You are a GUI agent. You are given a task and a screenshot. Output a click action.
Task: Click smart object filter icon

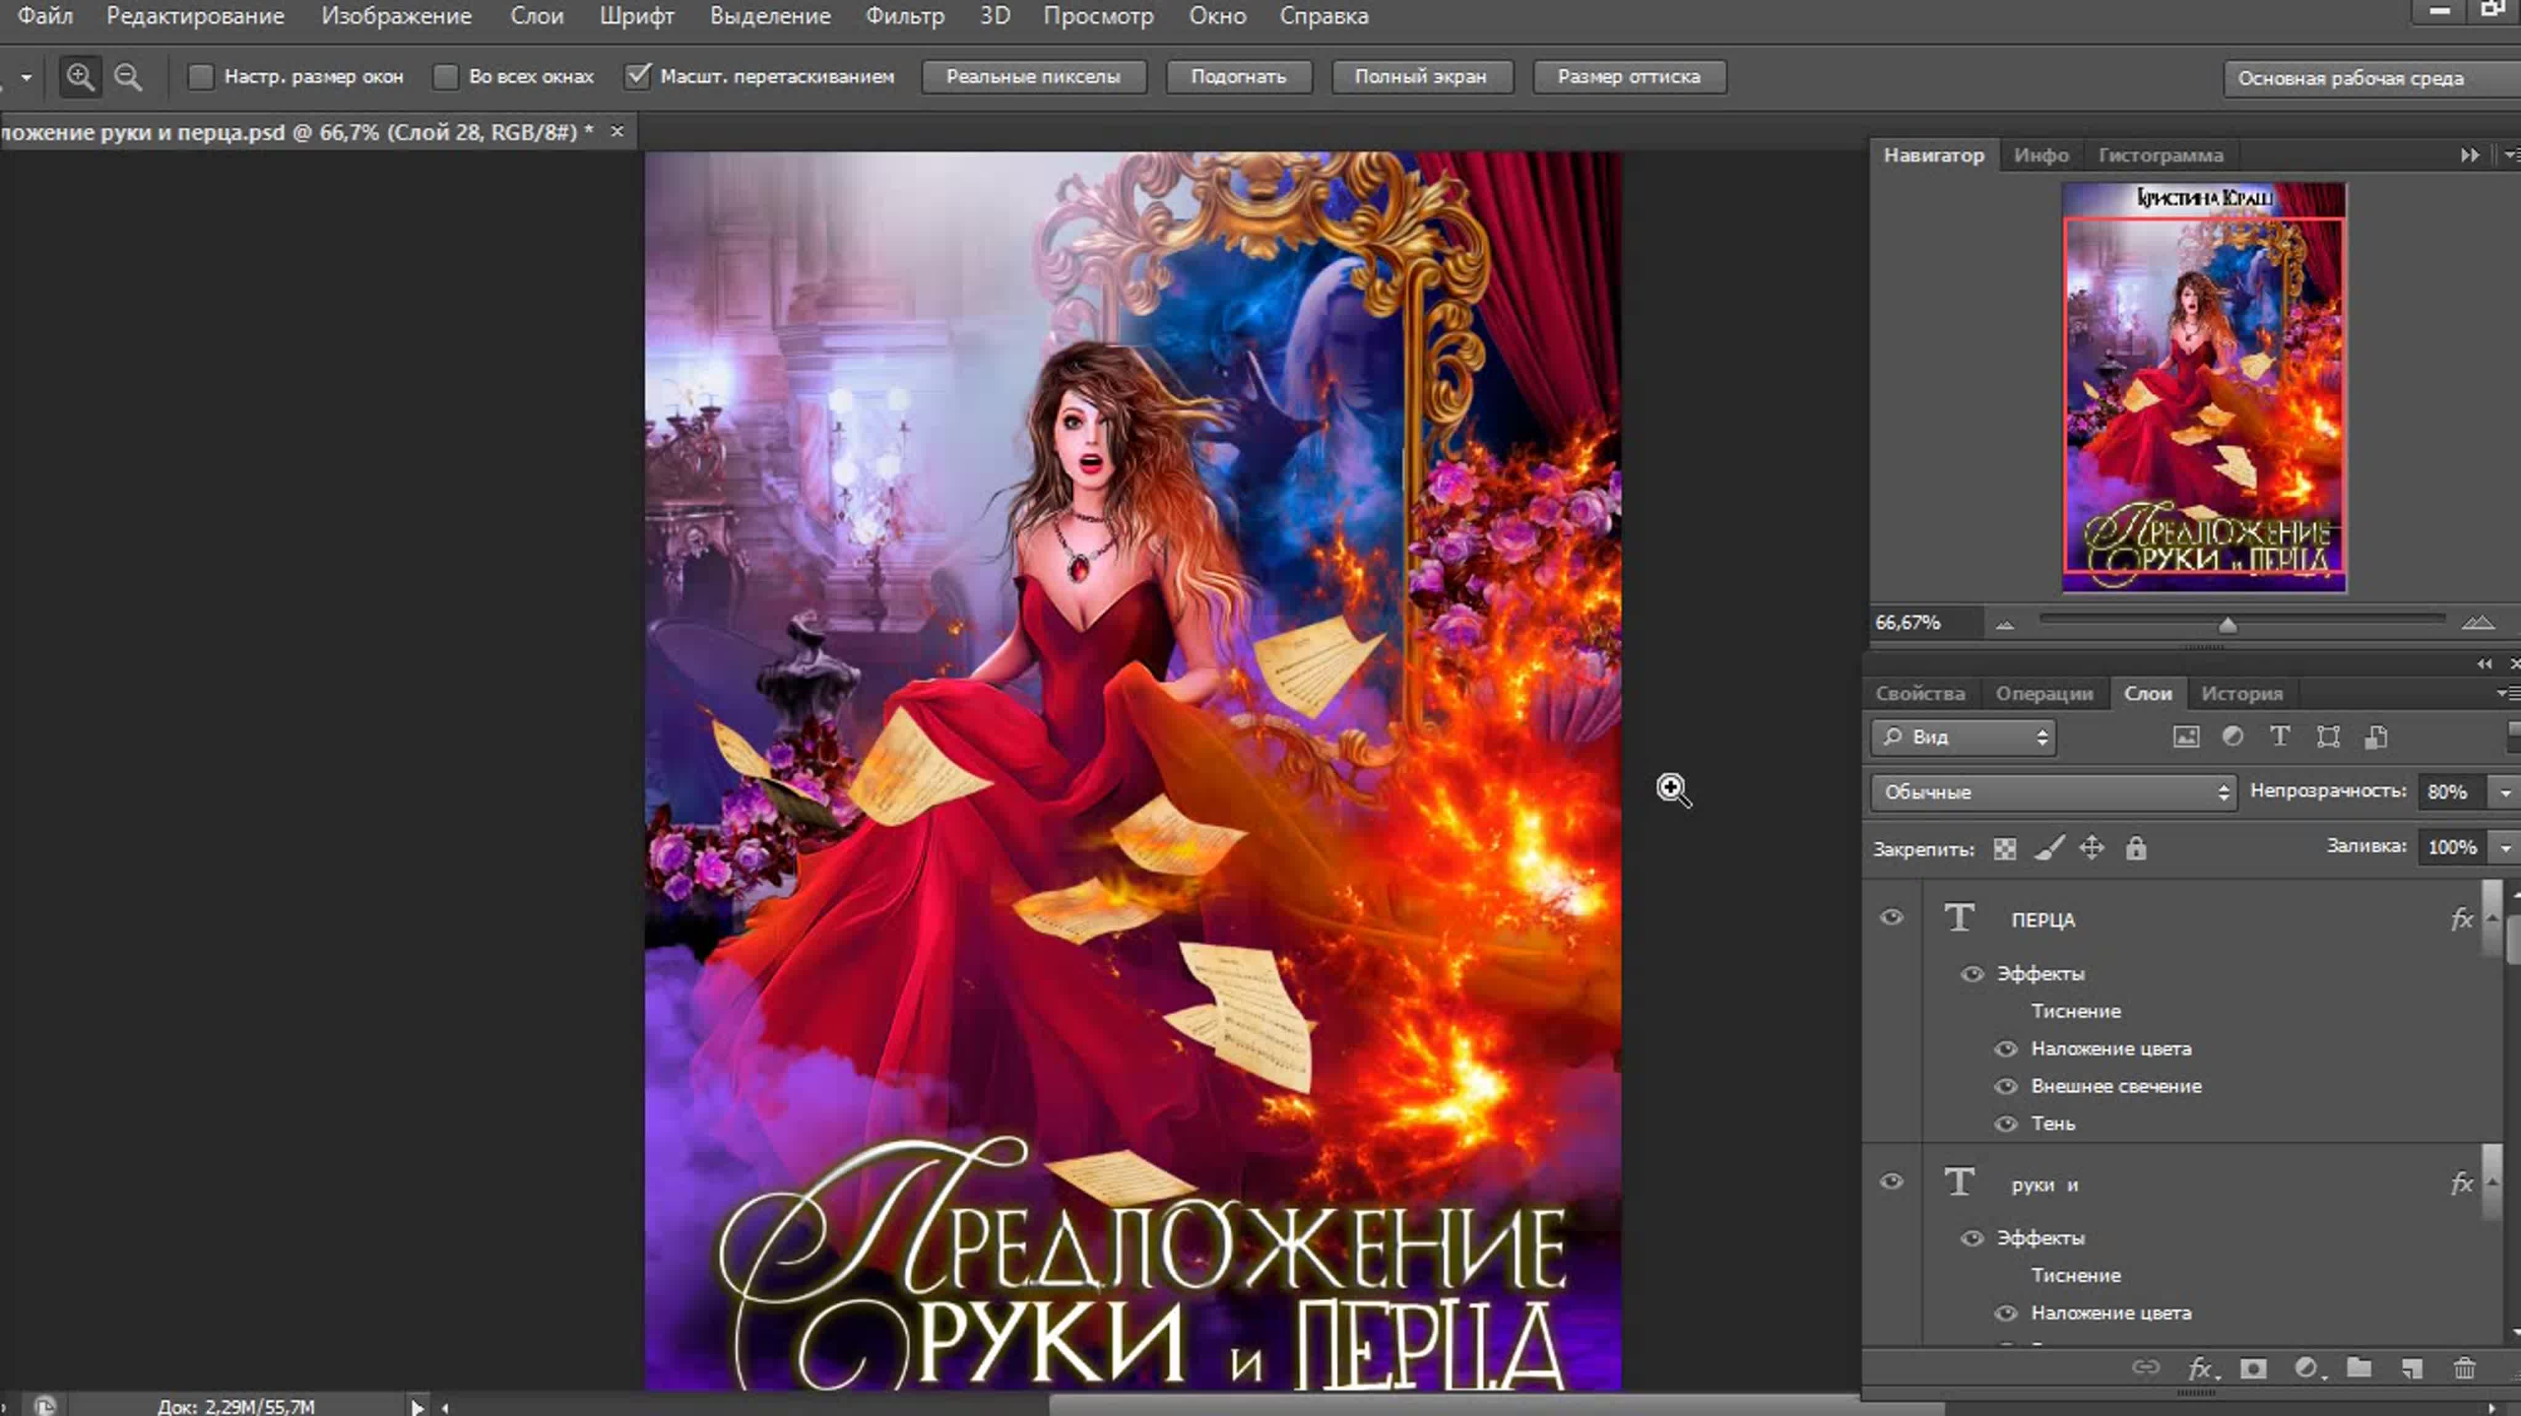(x=2375, y=737)
